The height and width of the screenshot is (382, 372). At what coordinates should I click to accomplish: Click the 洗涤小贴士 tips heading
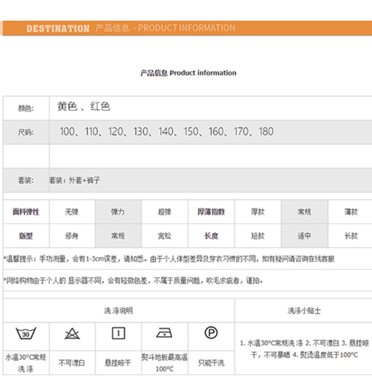[x=304, y=310]
